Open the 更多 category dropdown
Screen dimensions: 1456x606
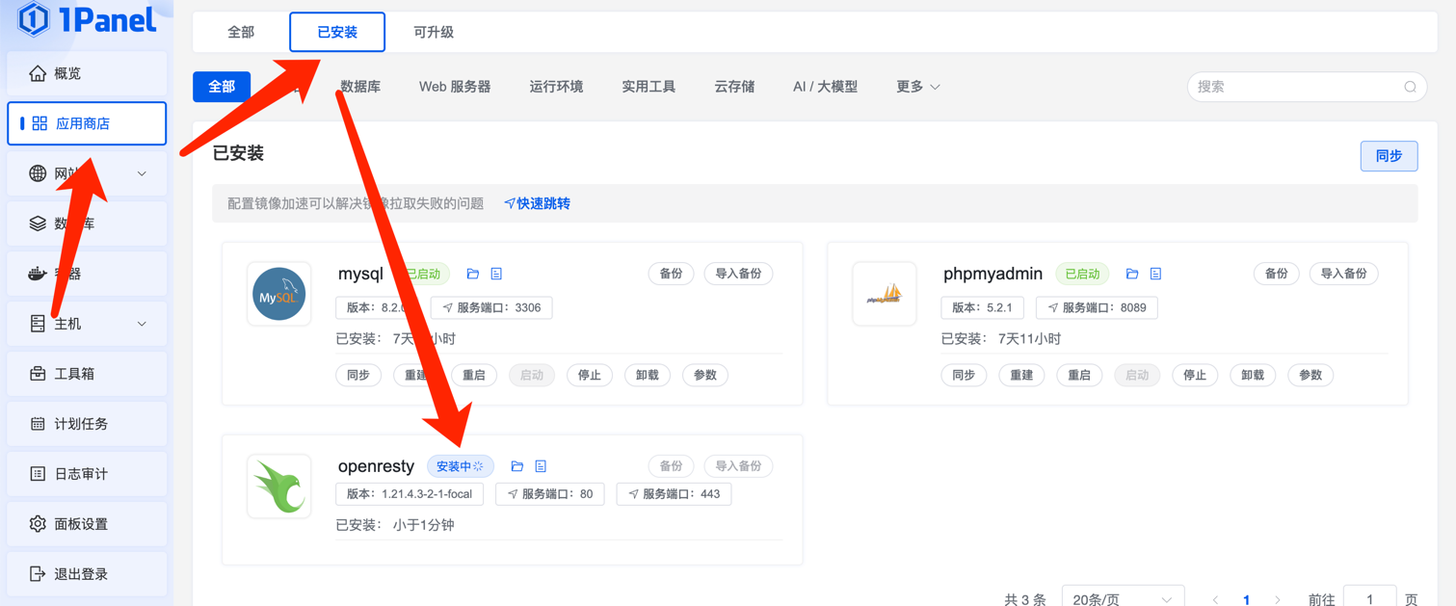(917, 87)
